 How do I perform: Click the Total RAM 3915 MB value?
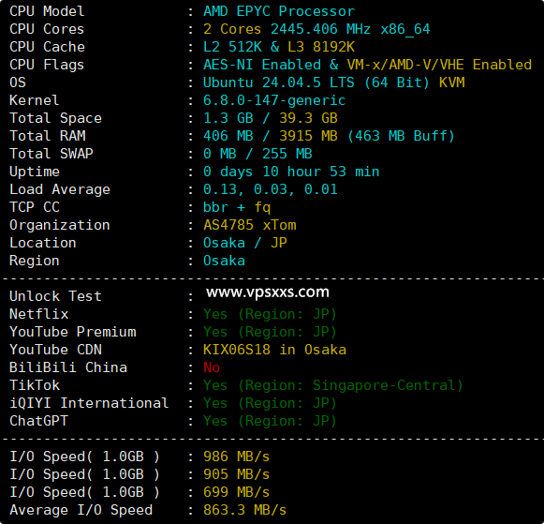coord(308,136)
